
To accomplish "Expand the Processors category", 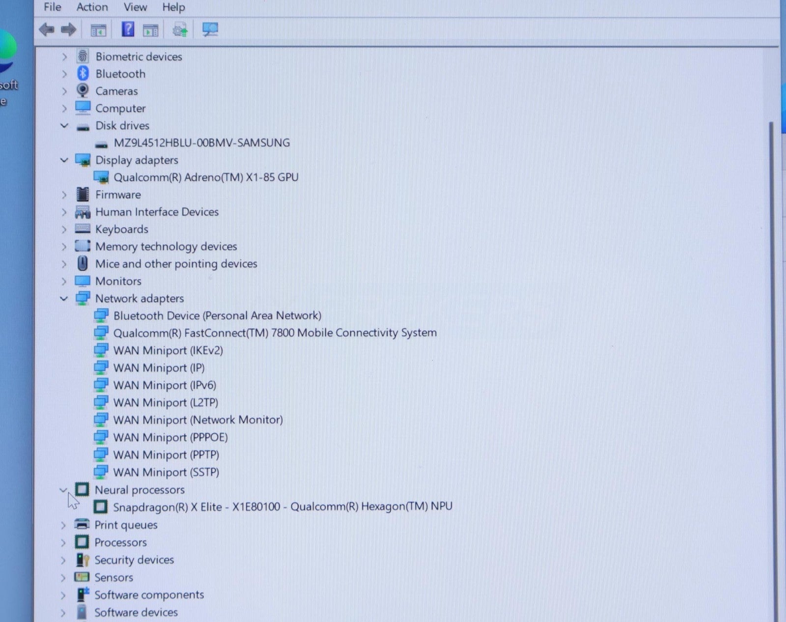I will coord(63,543).
